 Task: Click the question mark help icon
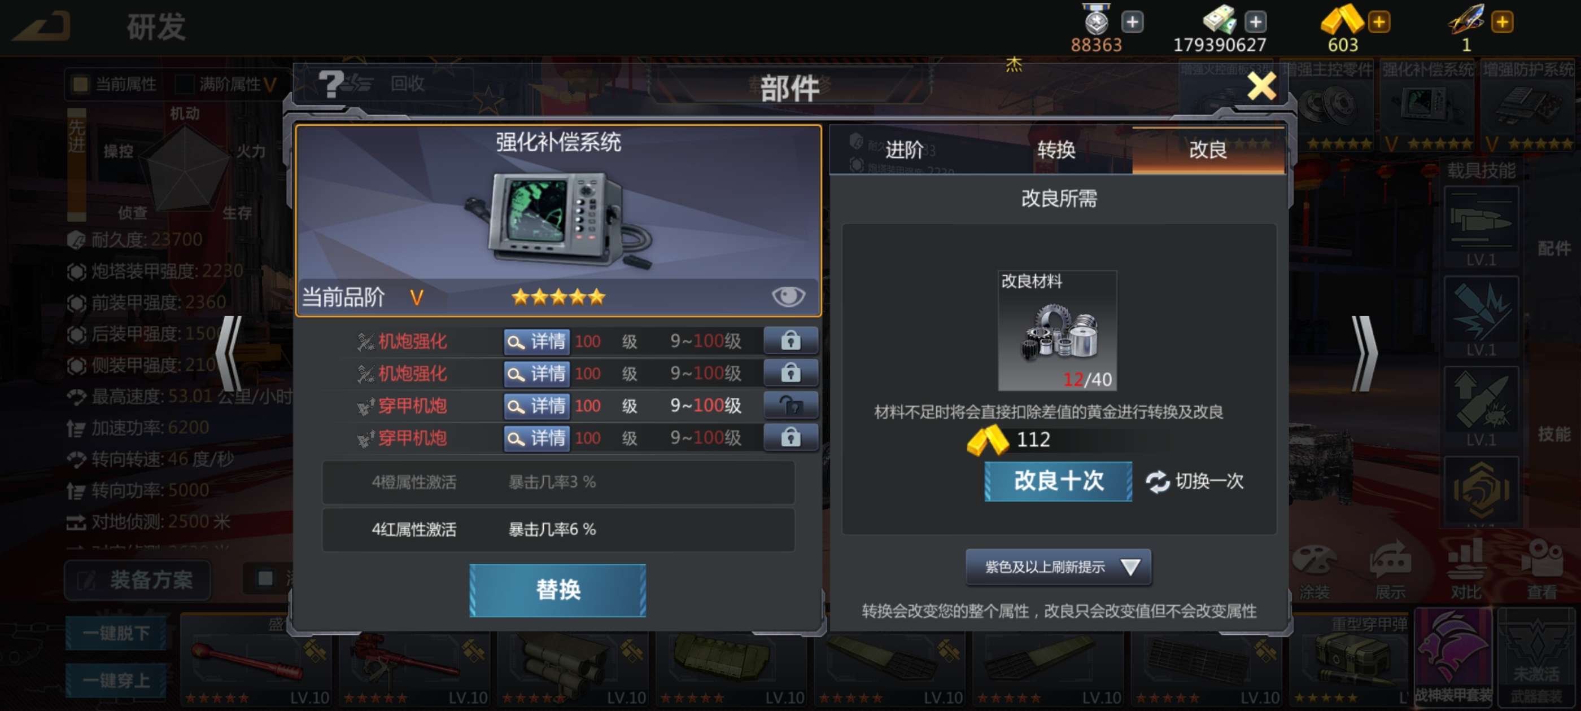click(331, 84)
